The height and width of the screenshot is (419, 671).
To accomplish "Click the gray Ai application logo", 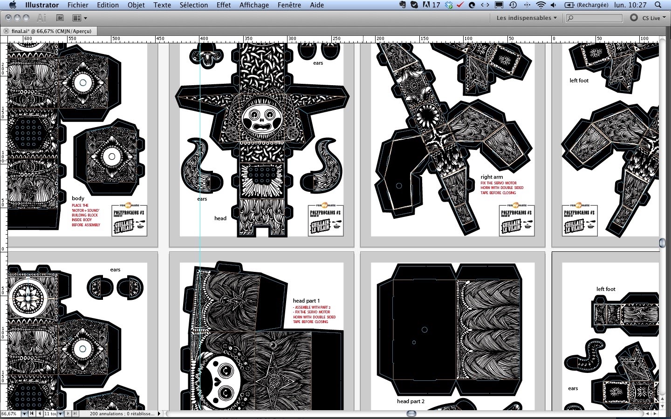I will click(x=42, y=18).
